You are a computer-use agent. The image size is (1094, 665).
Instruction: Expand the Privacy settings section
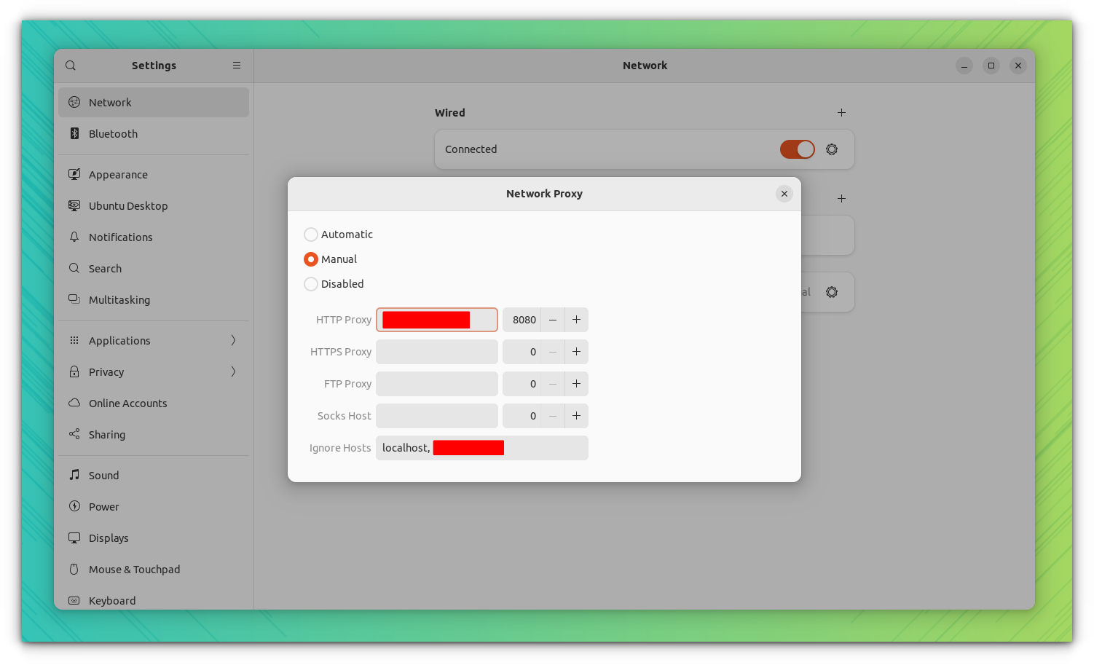233,371
